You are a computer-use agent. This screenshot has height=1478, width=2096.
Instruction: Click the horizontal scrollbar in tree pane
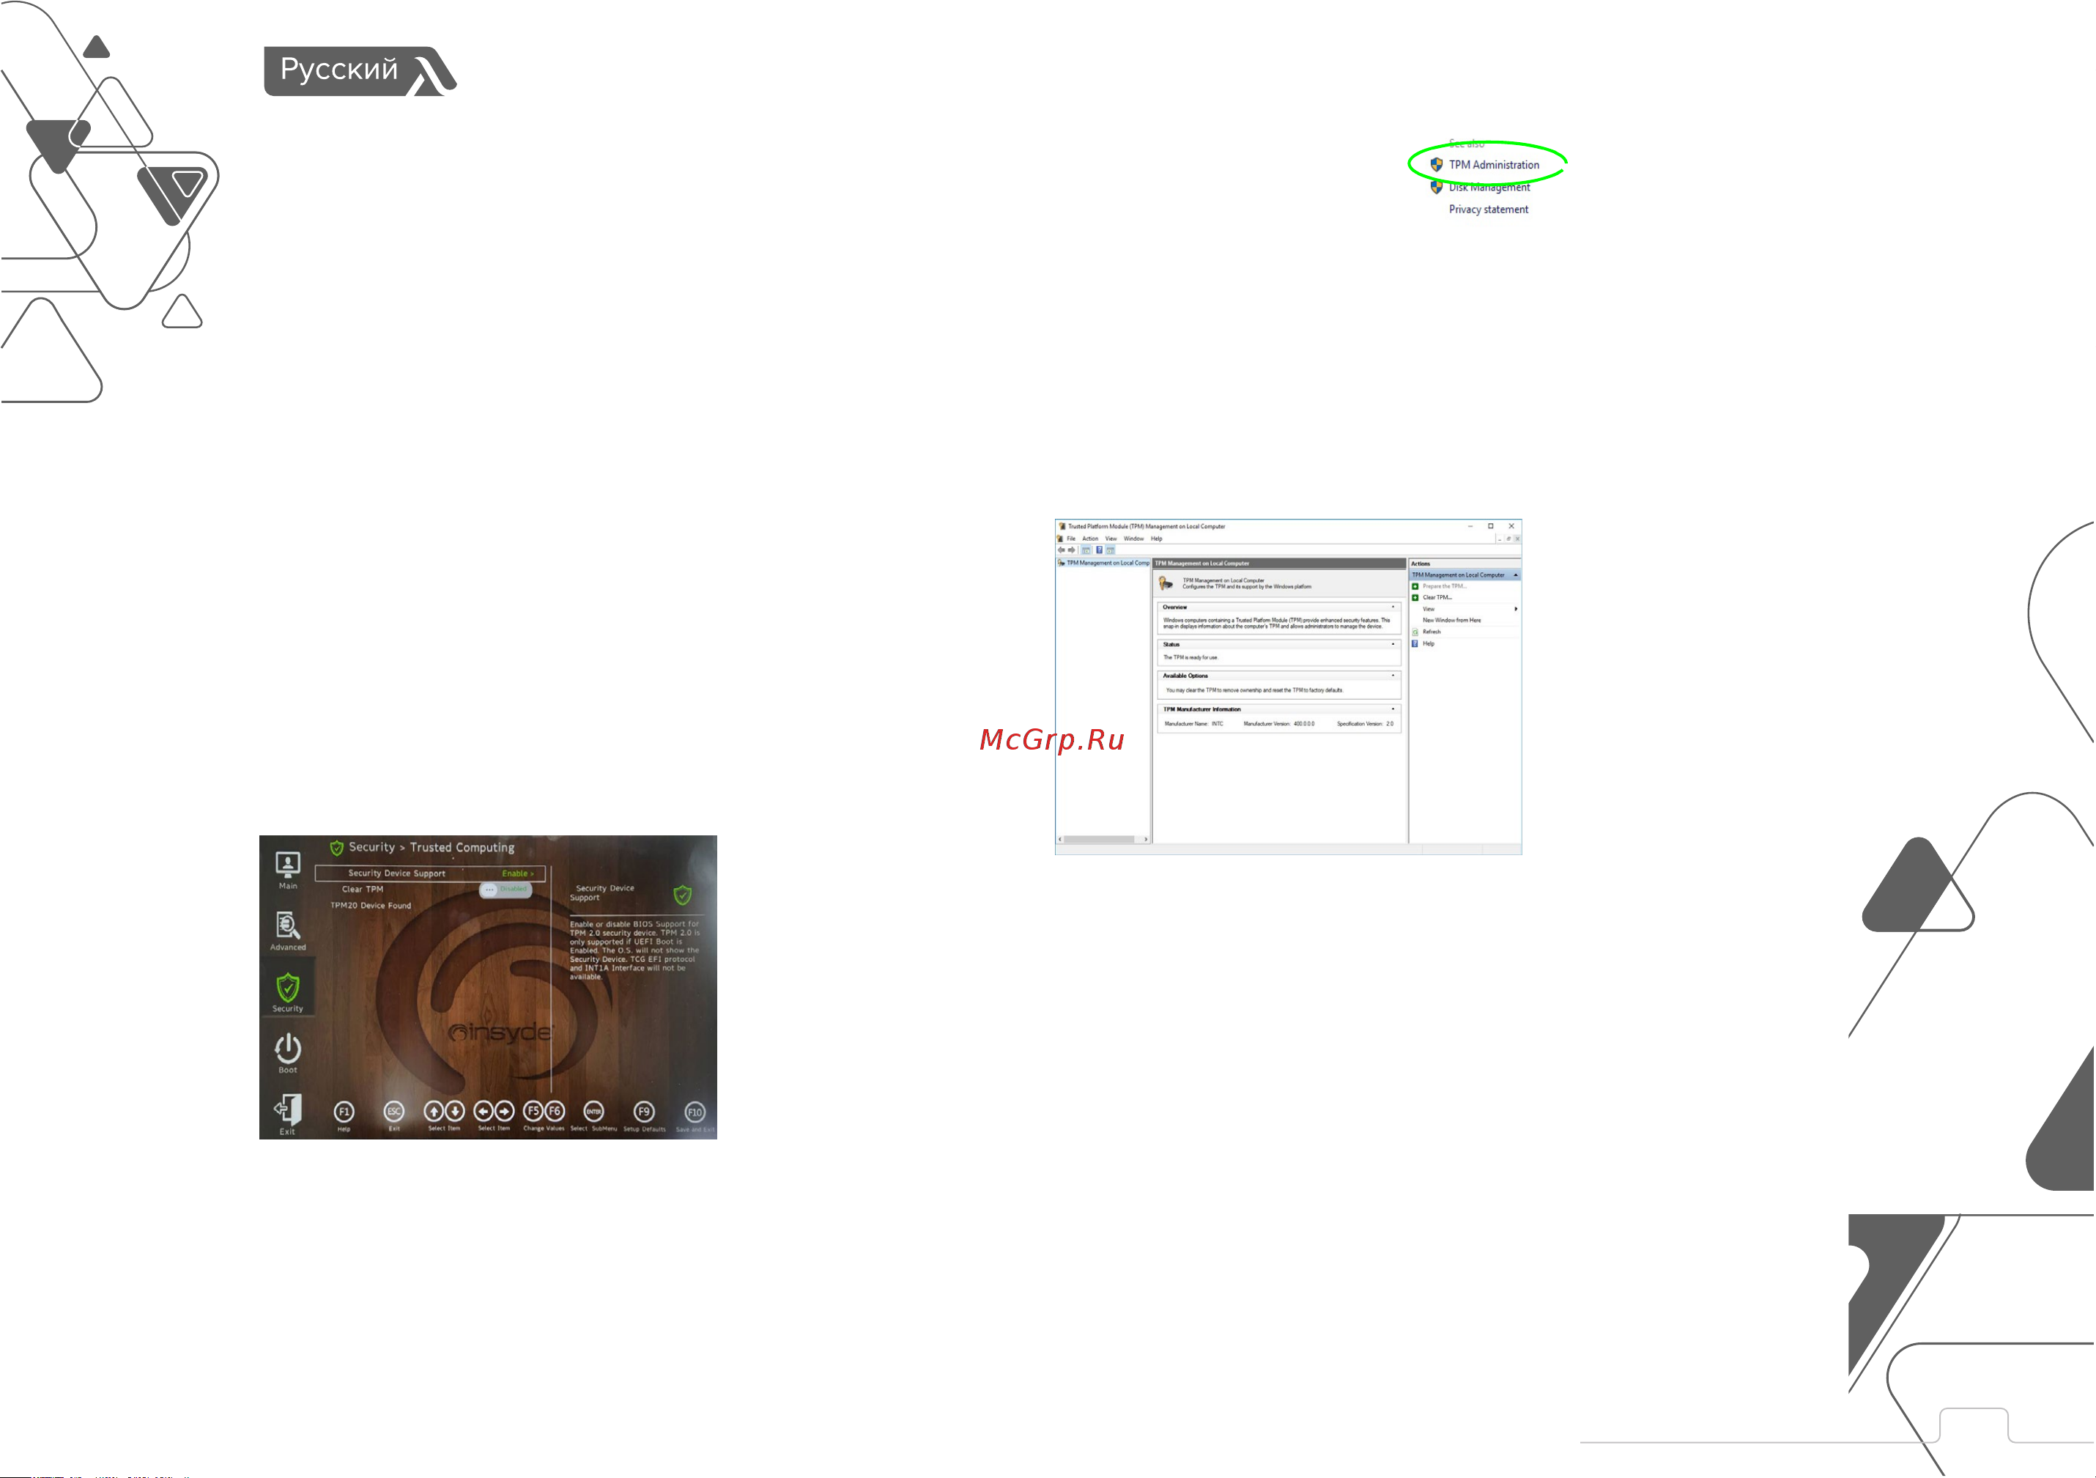click(x=1100, y=839)
